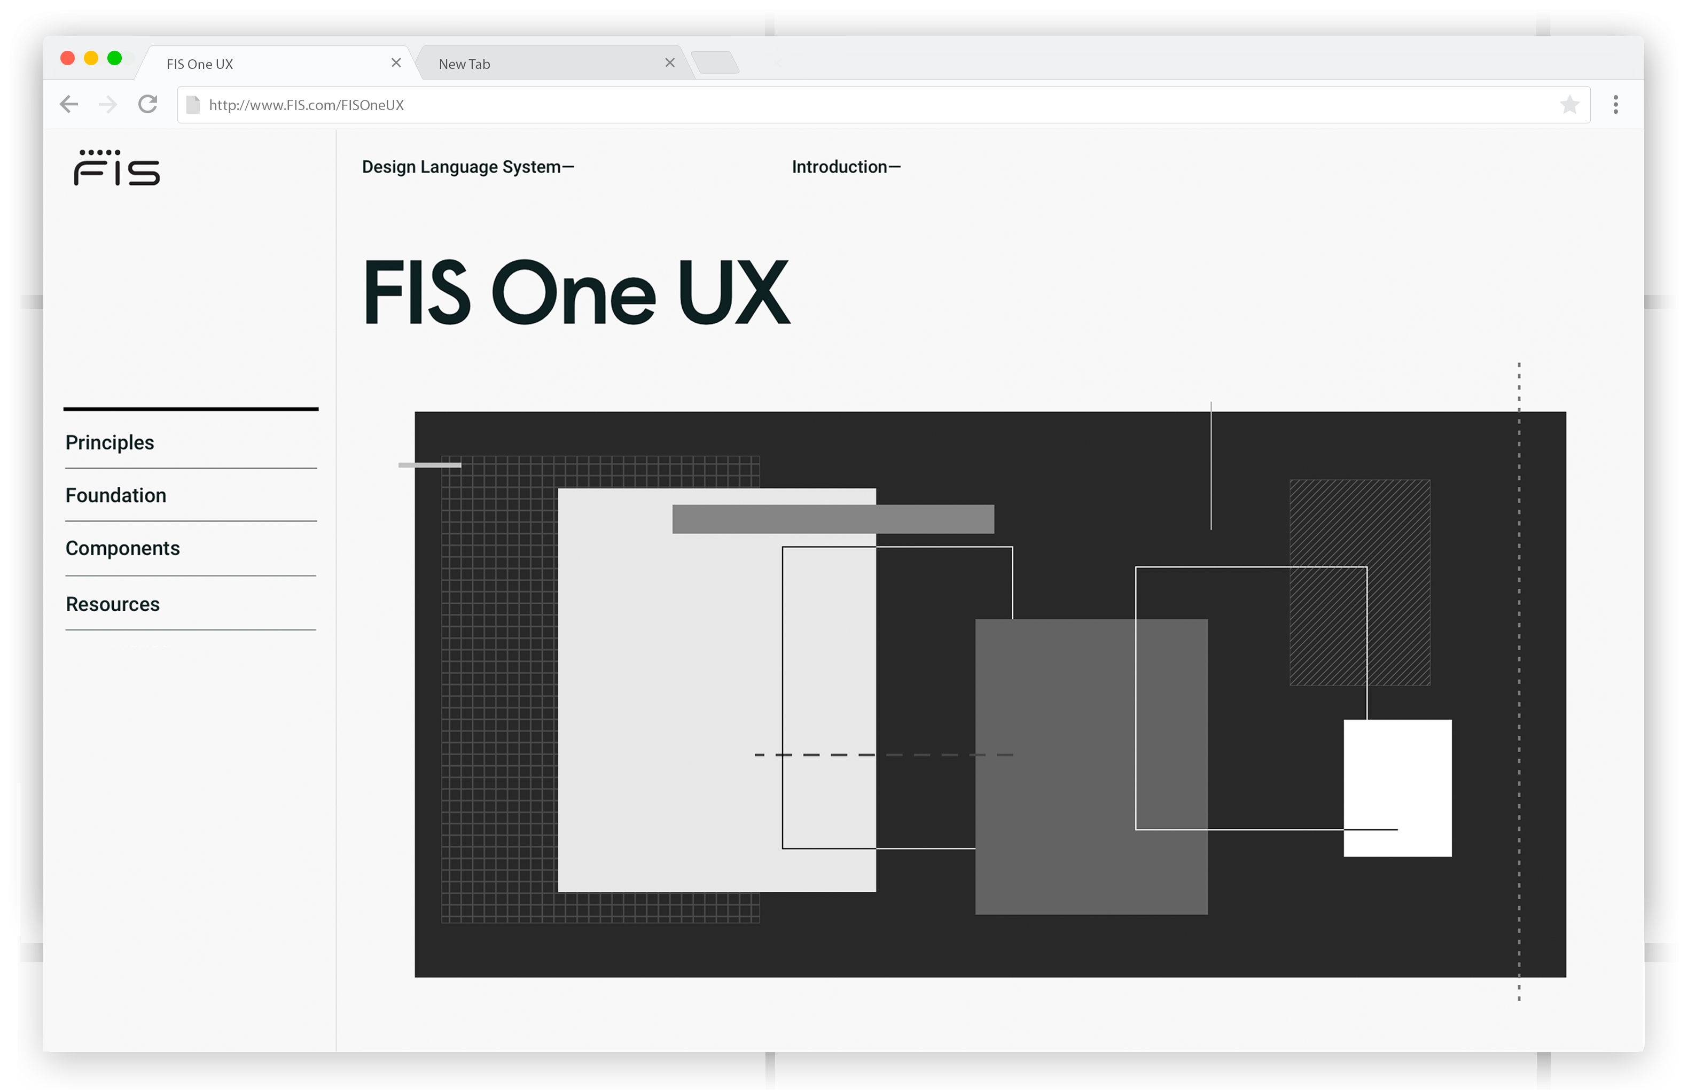Open the Principles section
Image resolution: width=1688 pixels, height=1090 pixels.
[x=110, y=442]
